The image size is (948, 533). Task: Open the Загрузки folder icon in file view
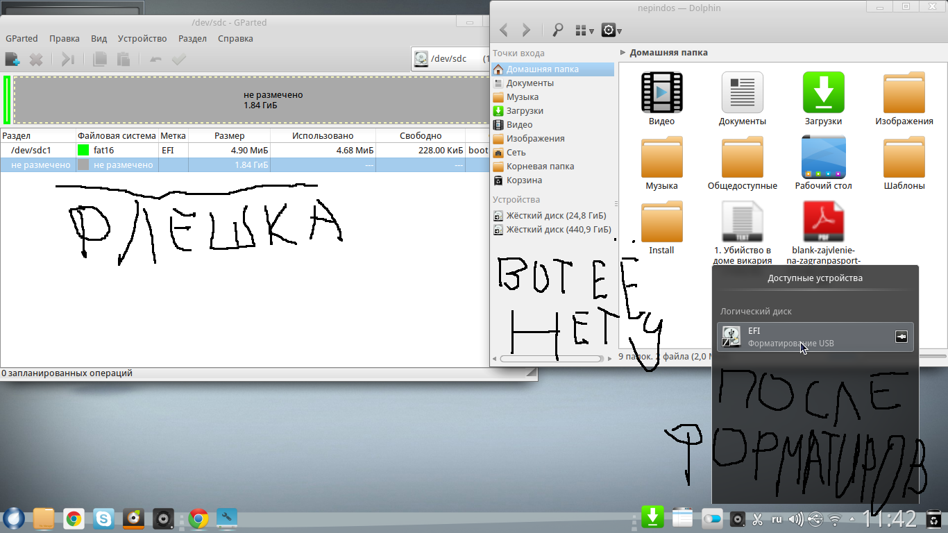pos(823,92)
